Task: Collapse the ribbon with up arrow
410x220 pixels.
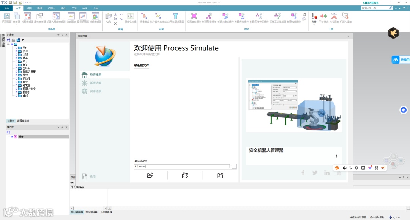Action: click(x=396, y=8)
